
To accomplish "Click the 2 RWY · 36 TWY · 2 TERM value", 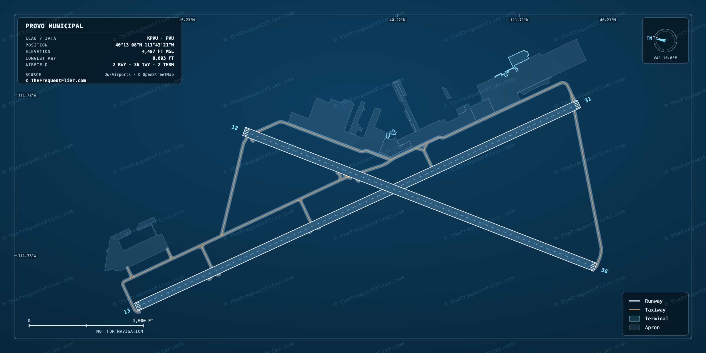I will pos(143,65).
